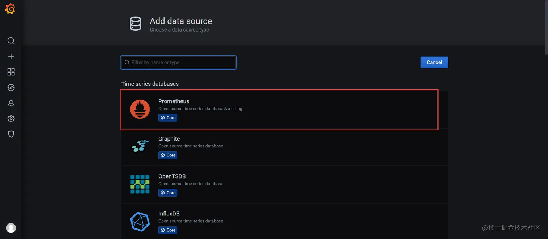Select the Prometheus data source title
Screen dimensions: 548x239
pyautogui.click(x=174, y=101)
